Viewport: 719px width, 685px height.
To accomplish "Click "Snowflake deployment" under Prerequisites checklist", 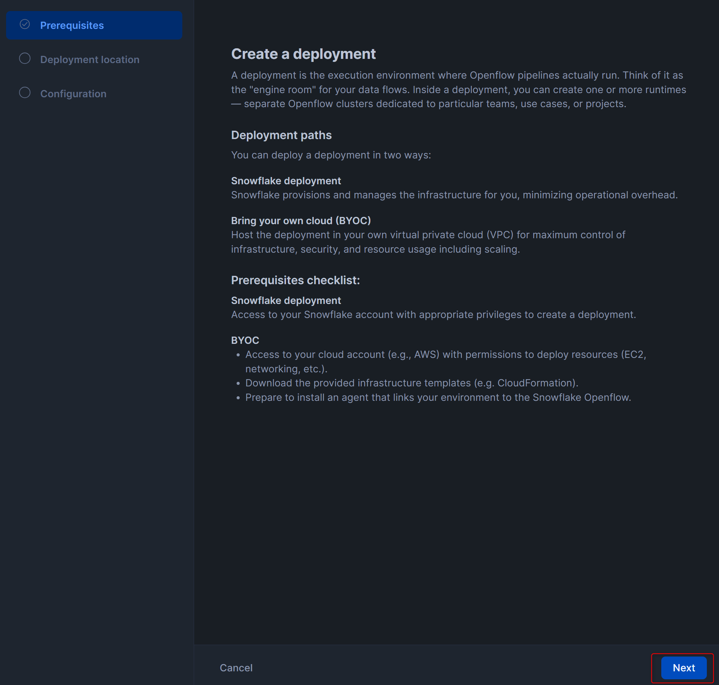I will pyautogui.click(x=286, y=301).
